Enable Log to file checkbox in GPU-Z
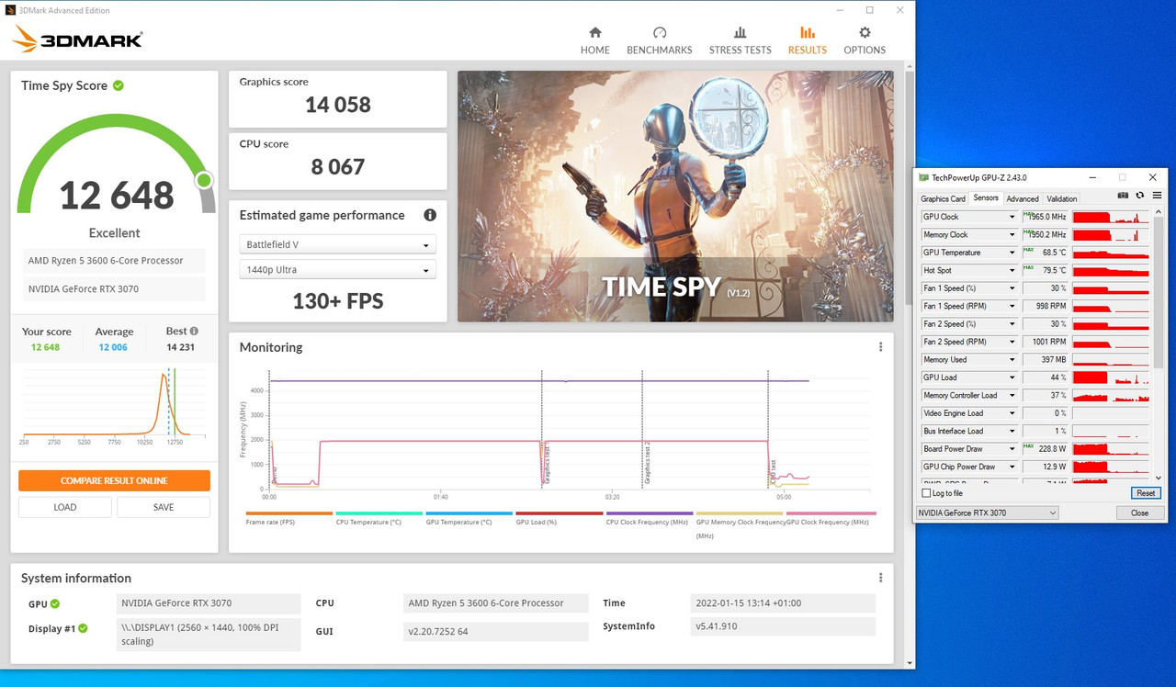The width and height of the screenshot is (1176, 687). [926, 493]
